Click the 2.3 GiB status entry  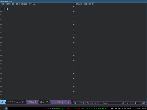point(51,109)
